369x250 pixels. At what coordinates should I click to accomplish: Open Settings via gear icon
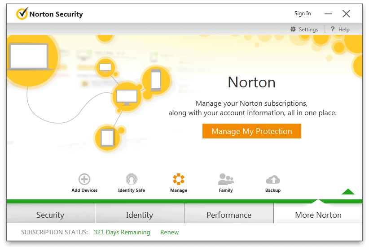[293, 29]
